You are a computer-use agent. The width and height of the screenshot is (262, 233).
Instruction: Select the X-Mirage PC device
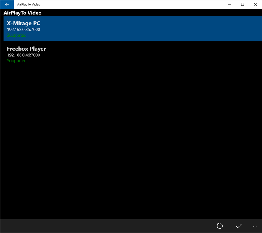click(133, 28)
